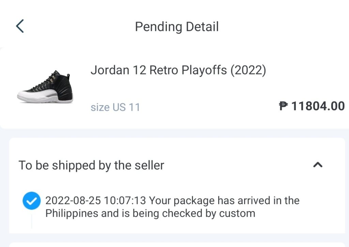Viewport: 349px width, 247px height.
Task: Tap the back arrow icon
Action: point(20,26)
